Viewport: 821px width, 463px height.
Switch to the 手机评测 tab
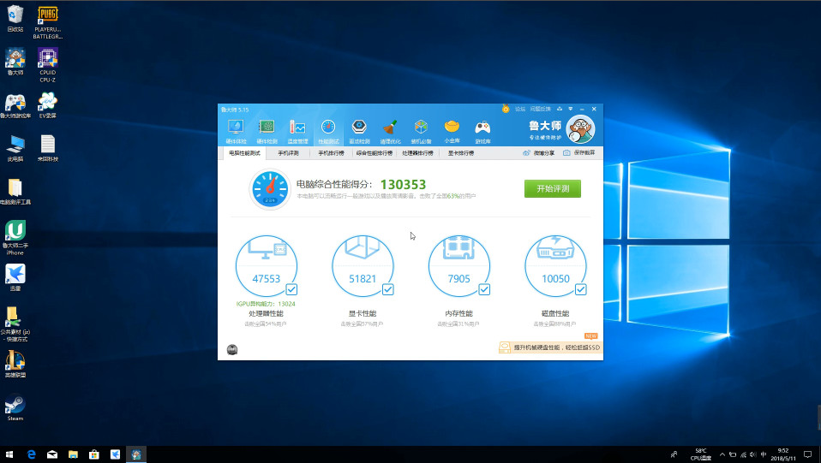[289, 153]
